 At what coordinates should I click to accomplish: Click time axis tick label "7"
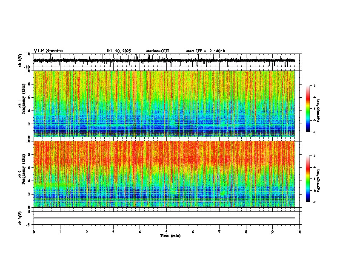(220, 232)
